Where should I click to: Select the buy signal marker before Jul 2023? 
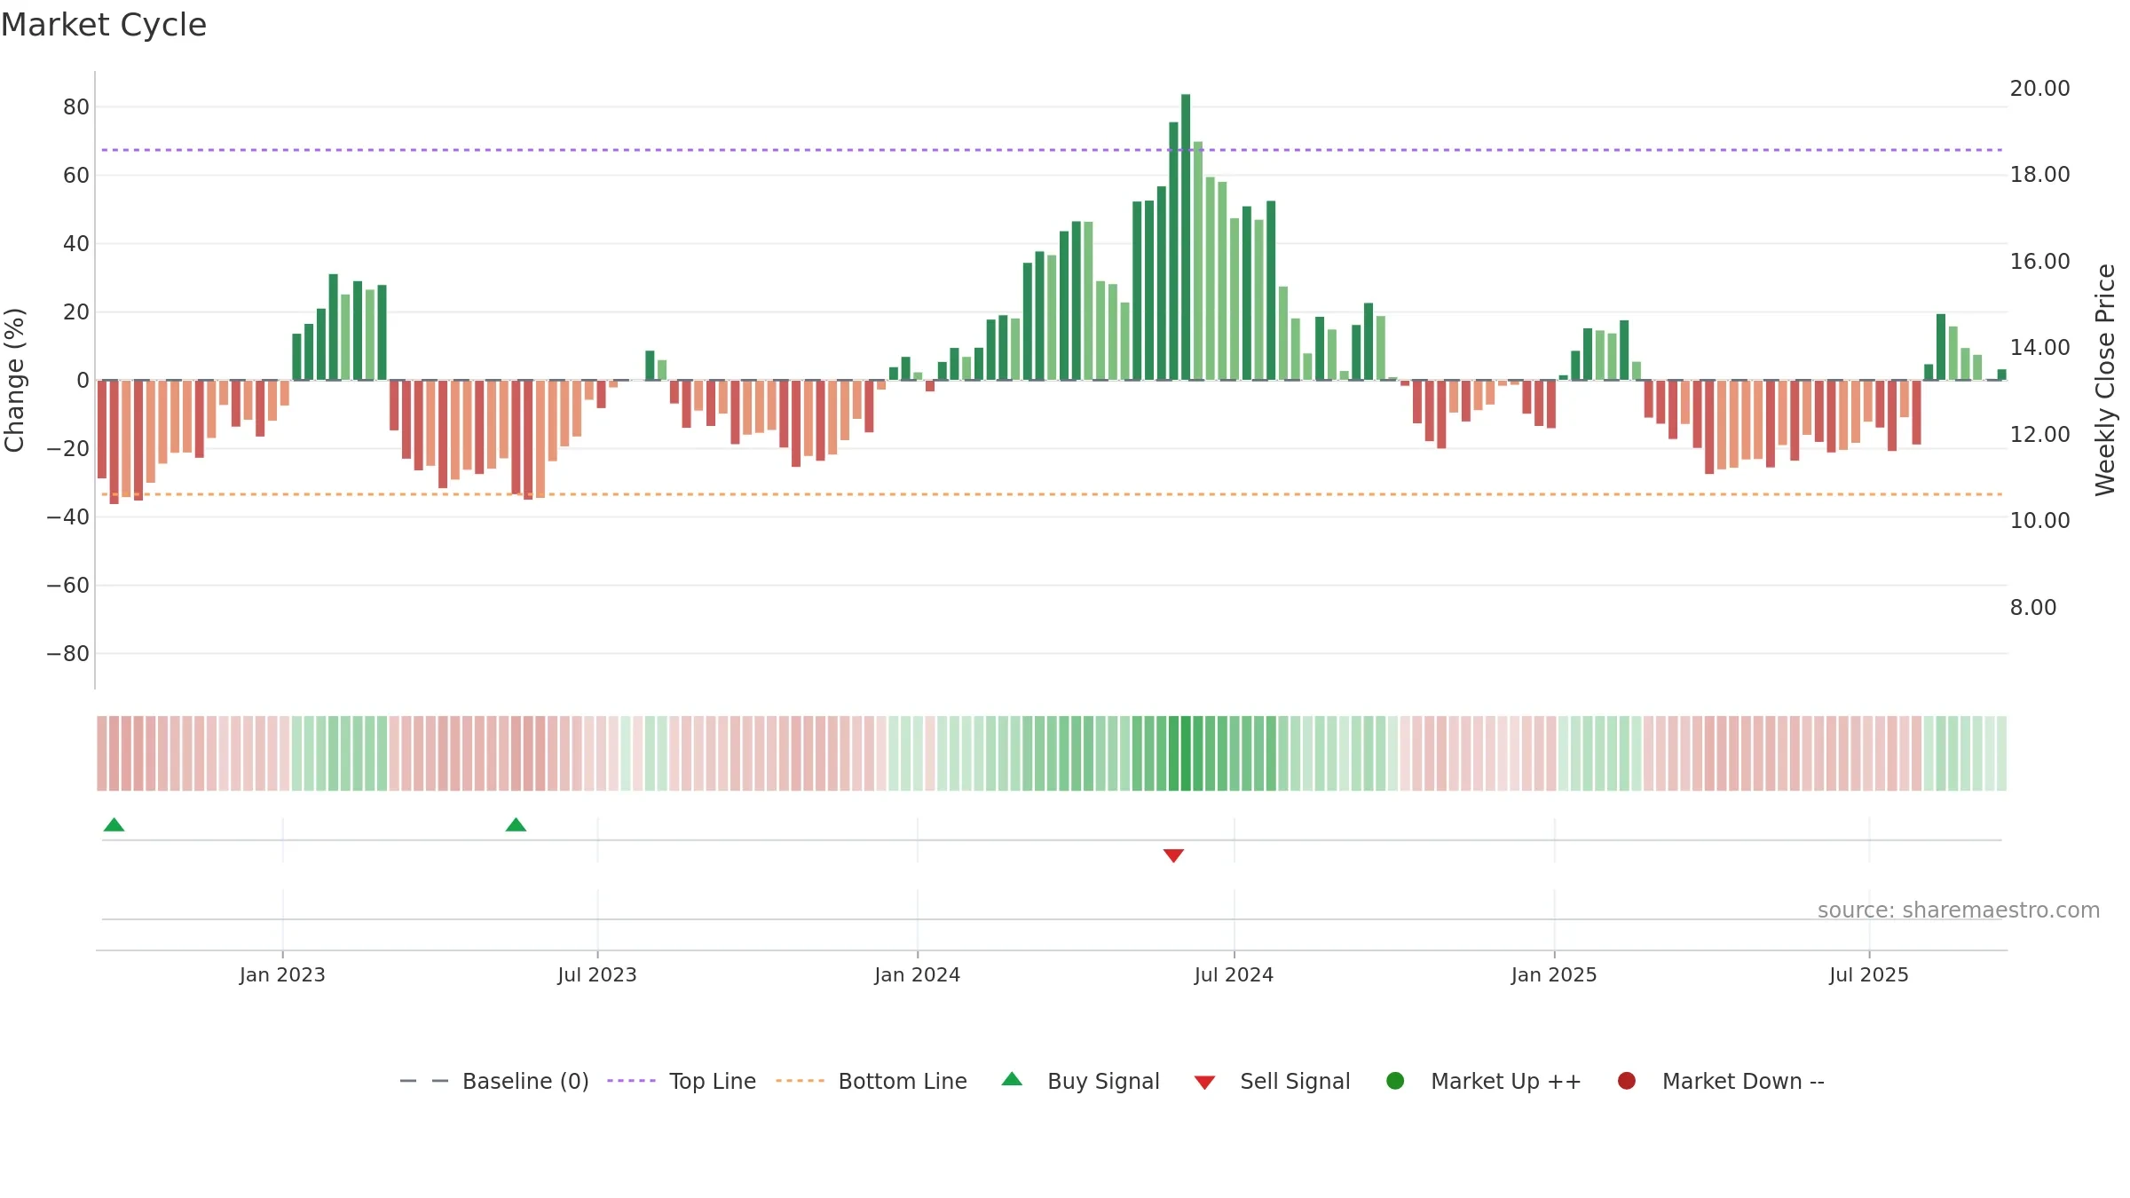[x=516, y=824]
